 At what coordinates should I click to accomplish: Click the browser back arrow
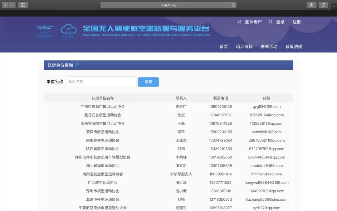(x=5, y=5)
